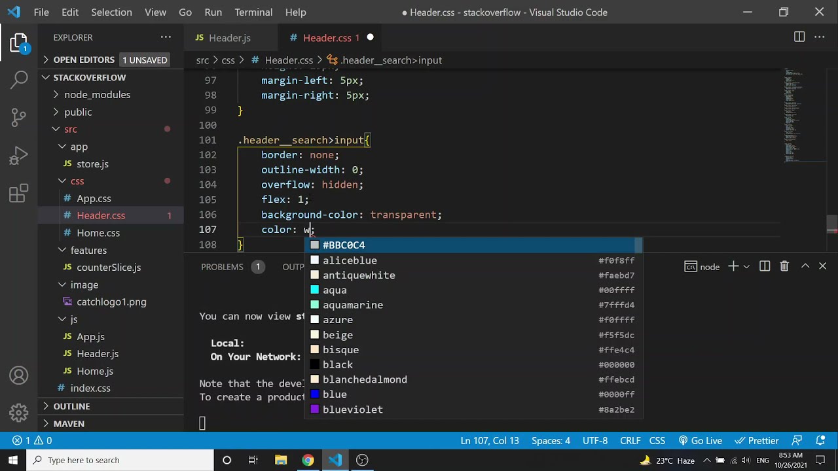Open the Windows Start menu

coord(13,460)
